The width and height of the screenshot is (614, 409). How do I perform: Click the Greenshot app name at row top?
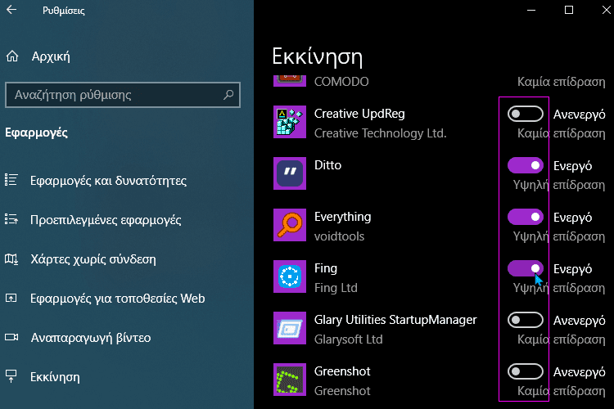coord(342,371)
